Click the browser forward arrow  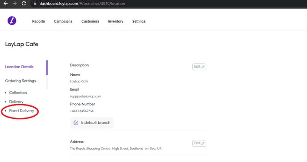pyautogui.click(x=15, y=4)
